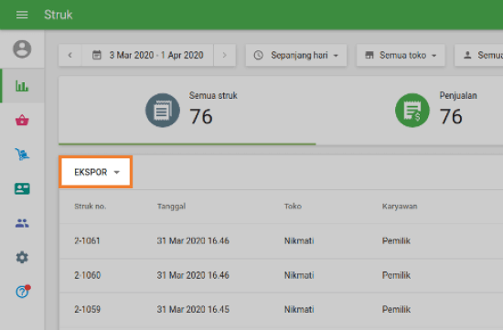Image resolution: width=503 pixels, height=330 pixels.
Task: Click the Tanggal column header
Action: coord(171,207)
